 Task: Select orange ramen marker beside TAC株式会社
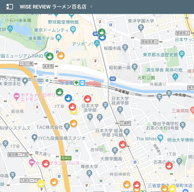tap(74, 123)
